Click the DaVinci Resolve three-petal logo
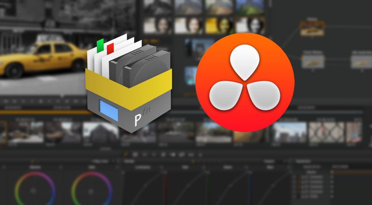This screenshot has width=372, height=205. click(245, 82)
